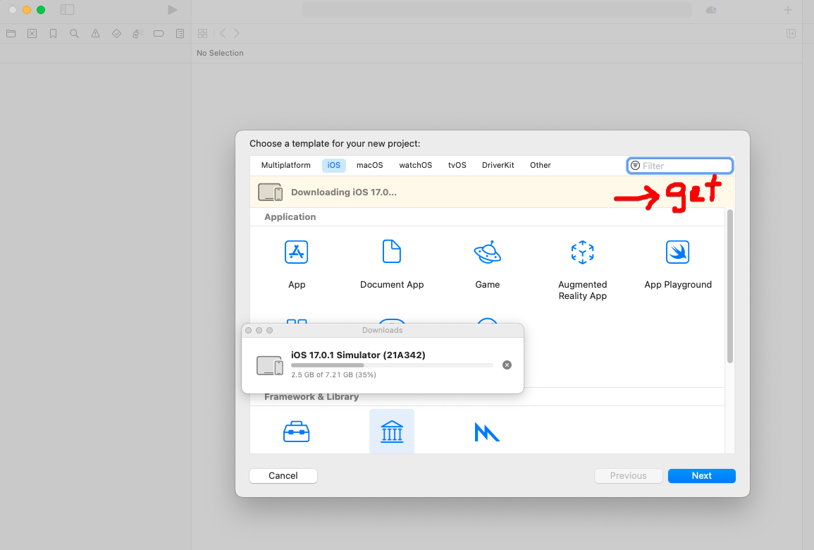Open the filter options icon in search field
Image resolution: width=814 pixels, height=550 pixels.
pos(635,166)
